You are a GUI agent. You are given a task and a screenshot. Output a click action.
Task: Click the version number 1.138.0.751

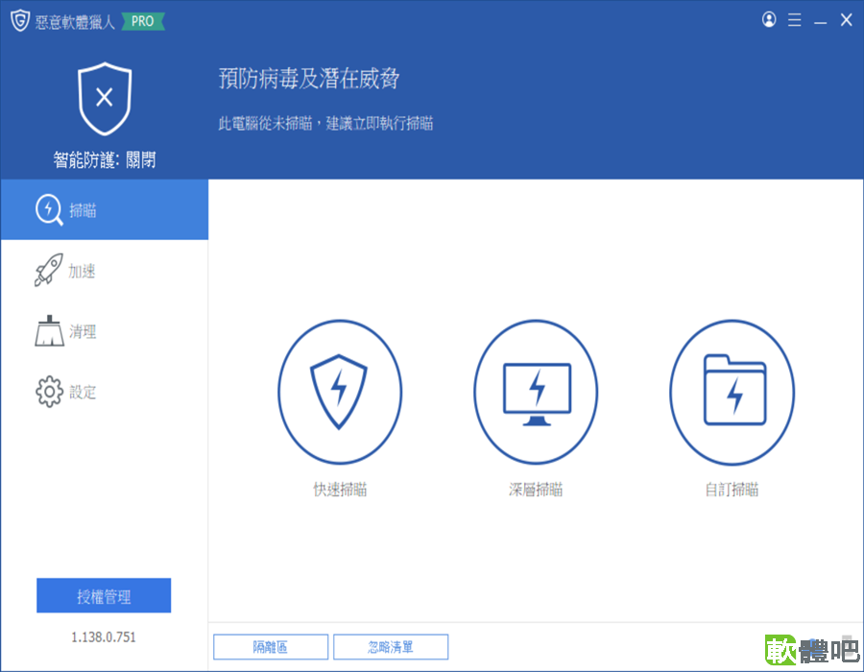[104, 637]
